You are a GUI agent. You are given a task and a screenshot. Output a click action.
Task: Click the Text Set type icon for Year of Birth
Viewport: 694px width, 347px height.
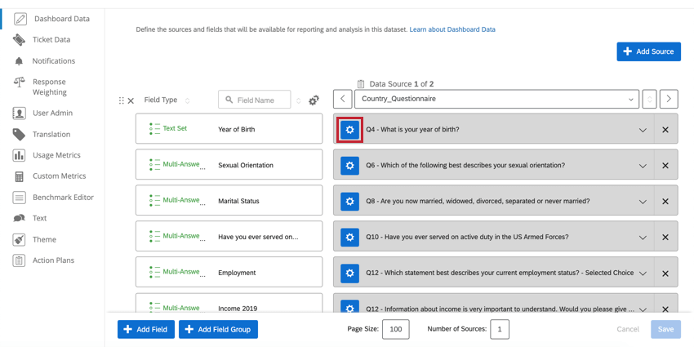(x=154, y=128)
